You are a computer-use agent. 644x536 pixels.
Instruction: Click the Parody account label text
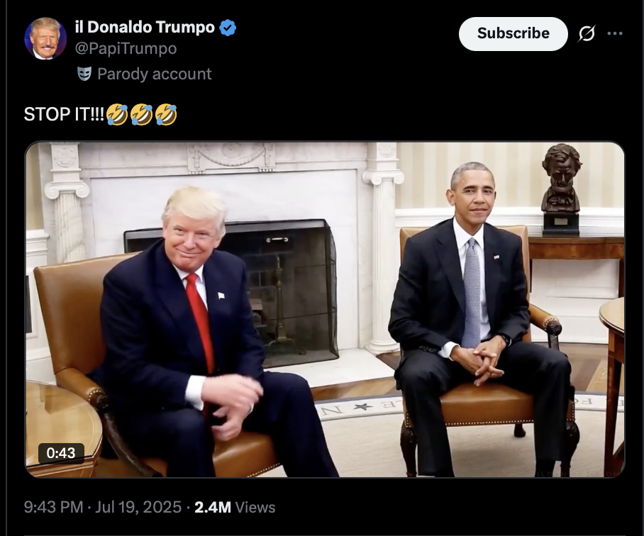[x=155, y=74]
